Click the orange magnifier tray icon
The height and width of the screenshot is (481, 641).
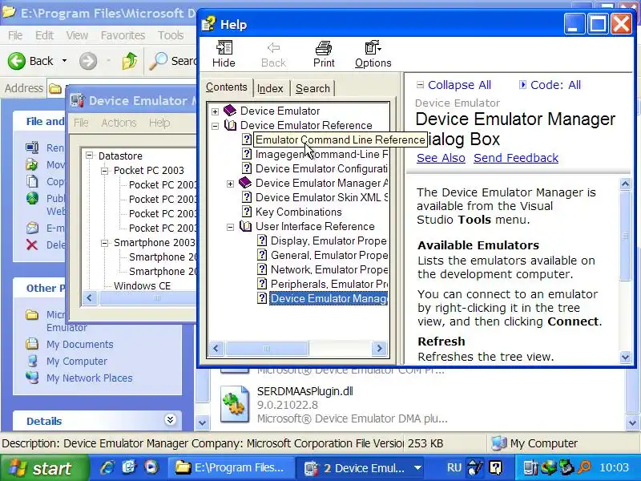(585, 467)
